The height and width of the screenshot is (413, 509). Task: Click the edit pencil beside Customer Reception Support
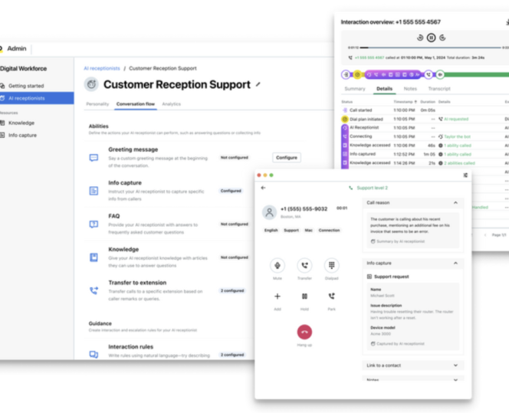[258, 84]
